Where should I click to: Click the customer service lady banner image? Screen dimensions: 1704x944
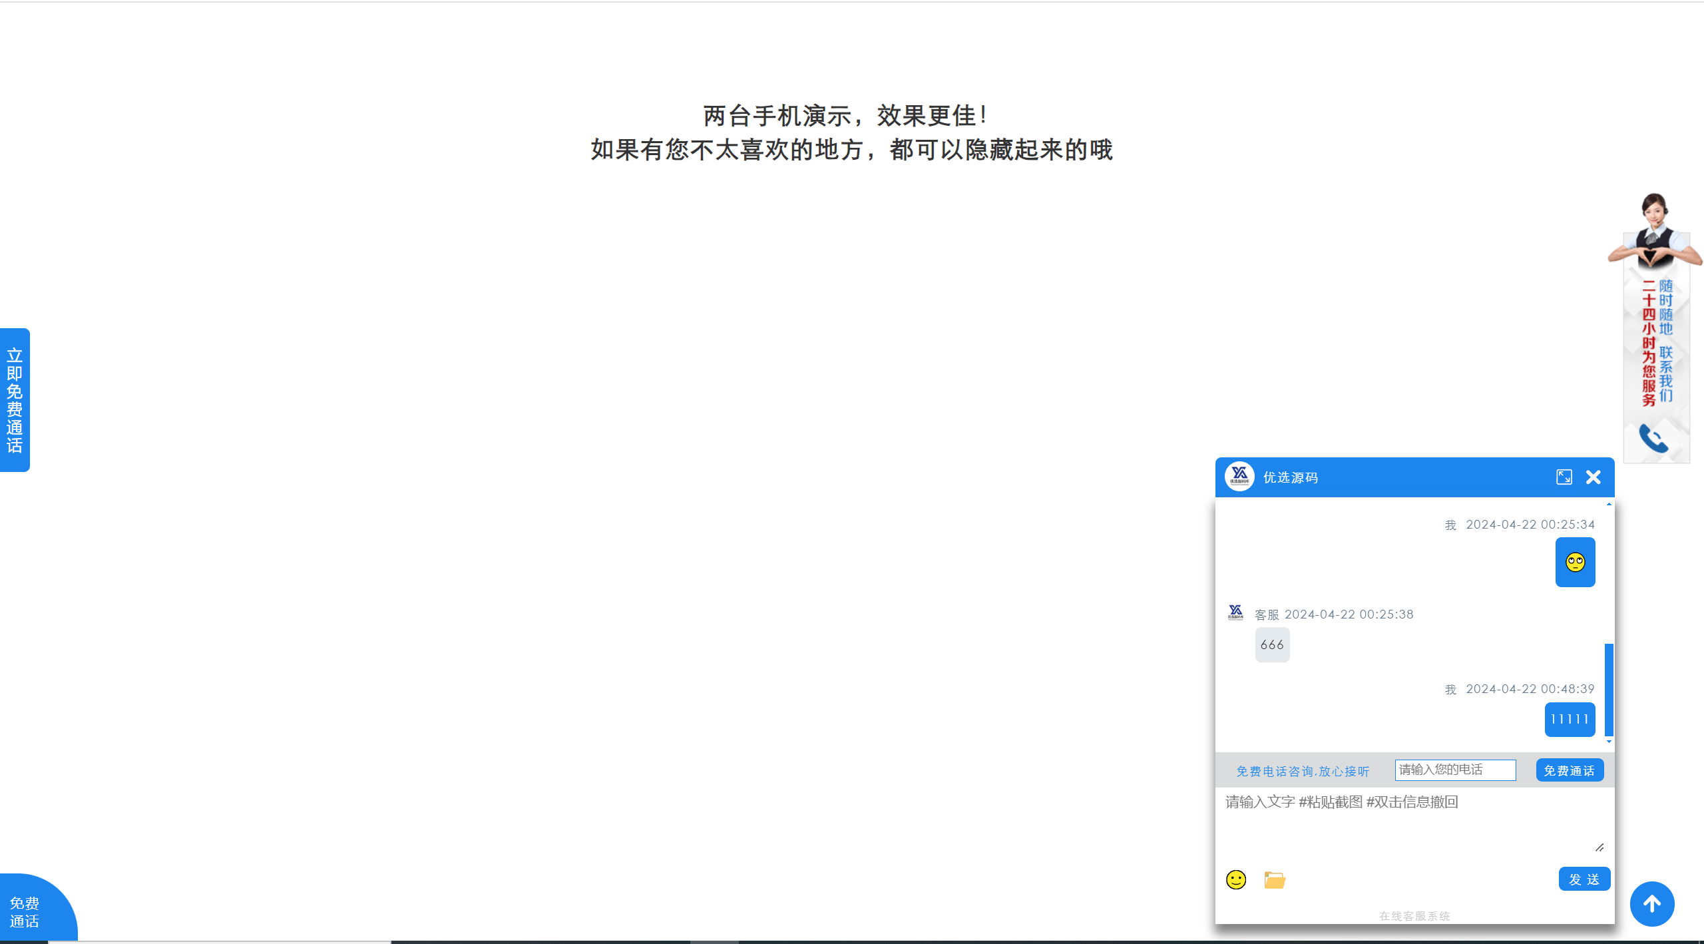pos(1655,328)
